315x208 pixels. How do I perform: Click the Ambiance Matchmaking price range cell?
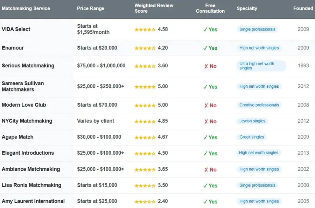click(100, 169)
